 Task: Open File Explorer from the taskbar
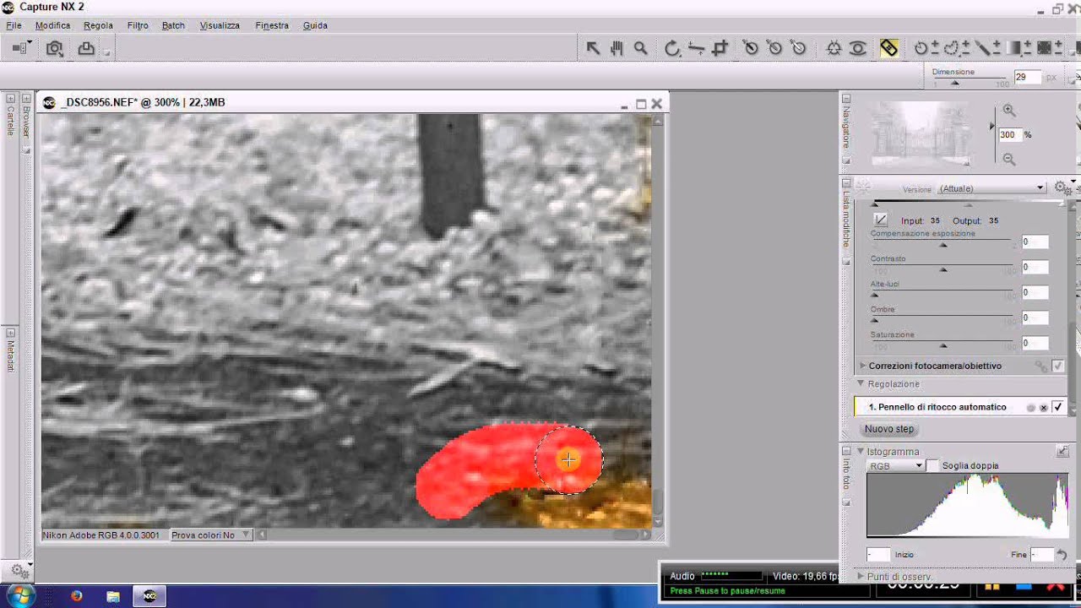(x=113, y=596)
